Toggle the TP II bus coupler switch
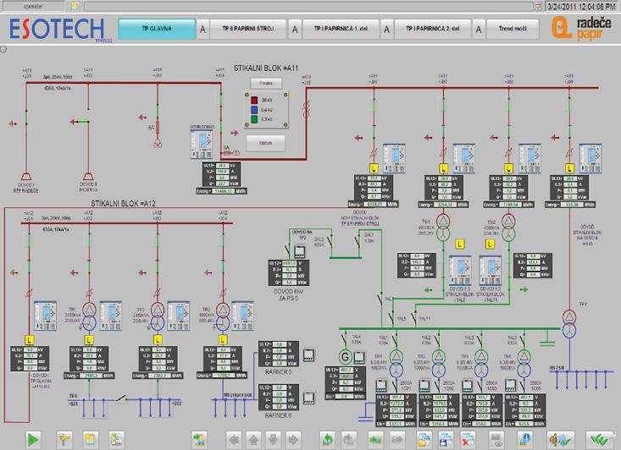Viewport: 621px width, 450px height. 121,398
